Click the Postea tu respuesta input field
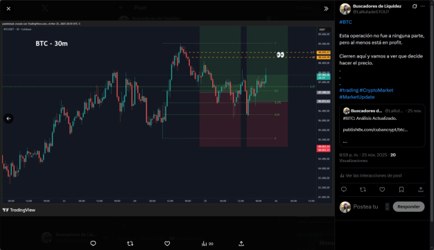The height and width of the screenshot is (250, 434). 368,206
